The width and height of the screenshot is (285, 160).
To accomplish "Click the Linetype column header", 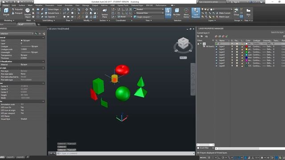I will [x=256, y=40].
